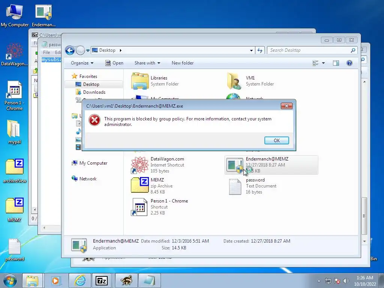Screen dimensions: 384x288
Task: Go back in Explorer navigation
Action: [70, 51]
